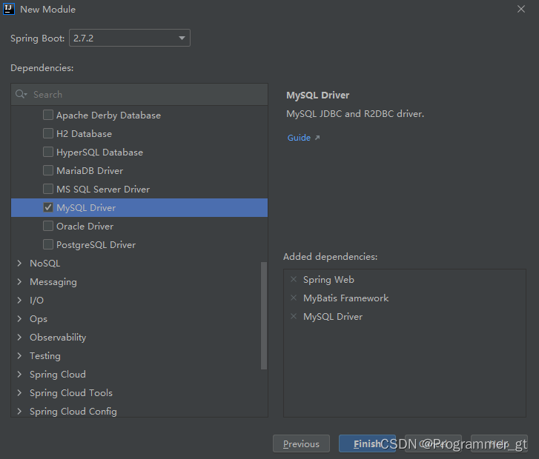
Task: Select MySQL Driver in added dependencies list
Action: point(332,317)
